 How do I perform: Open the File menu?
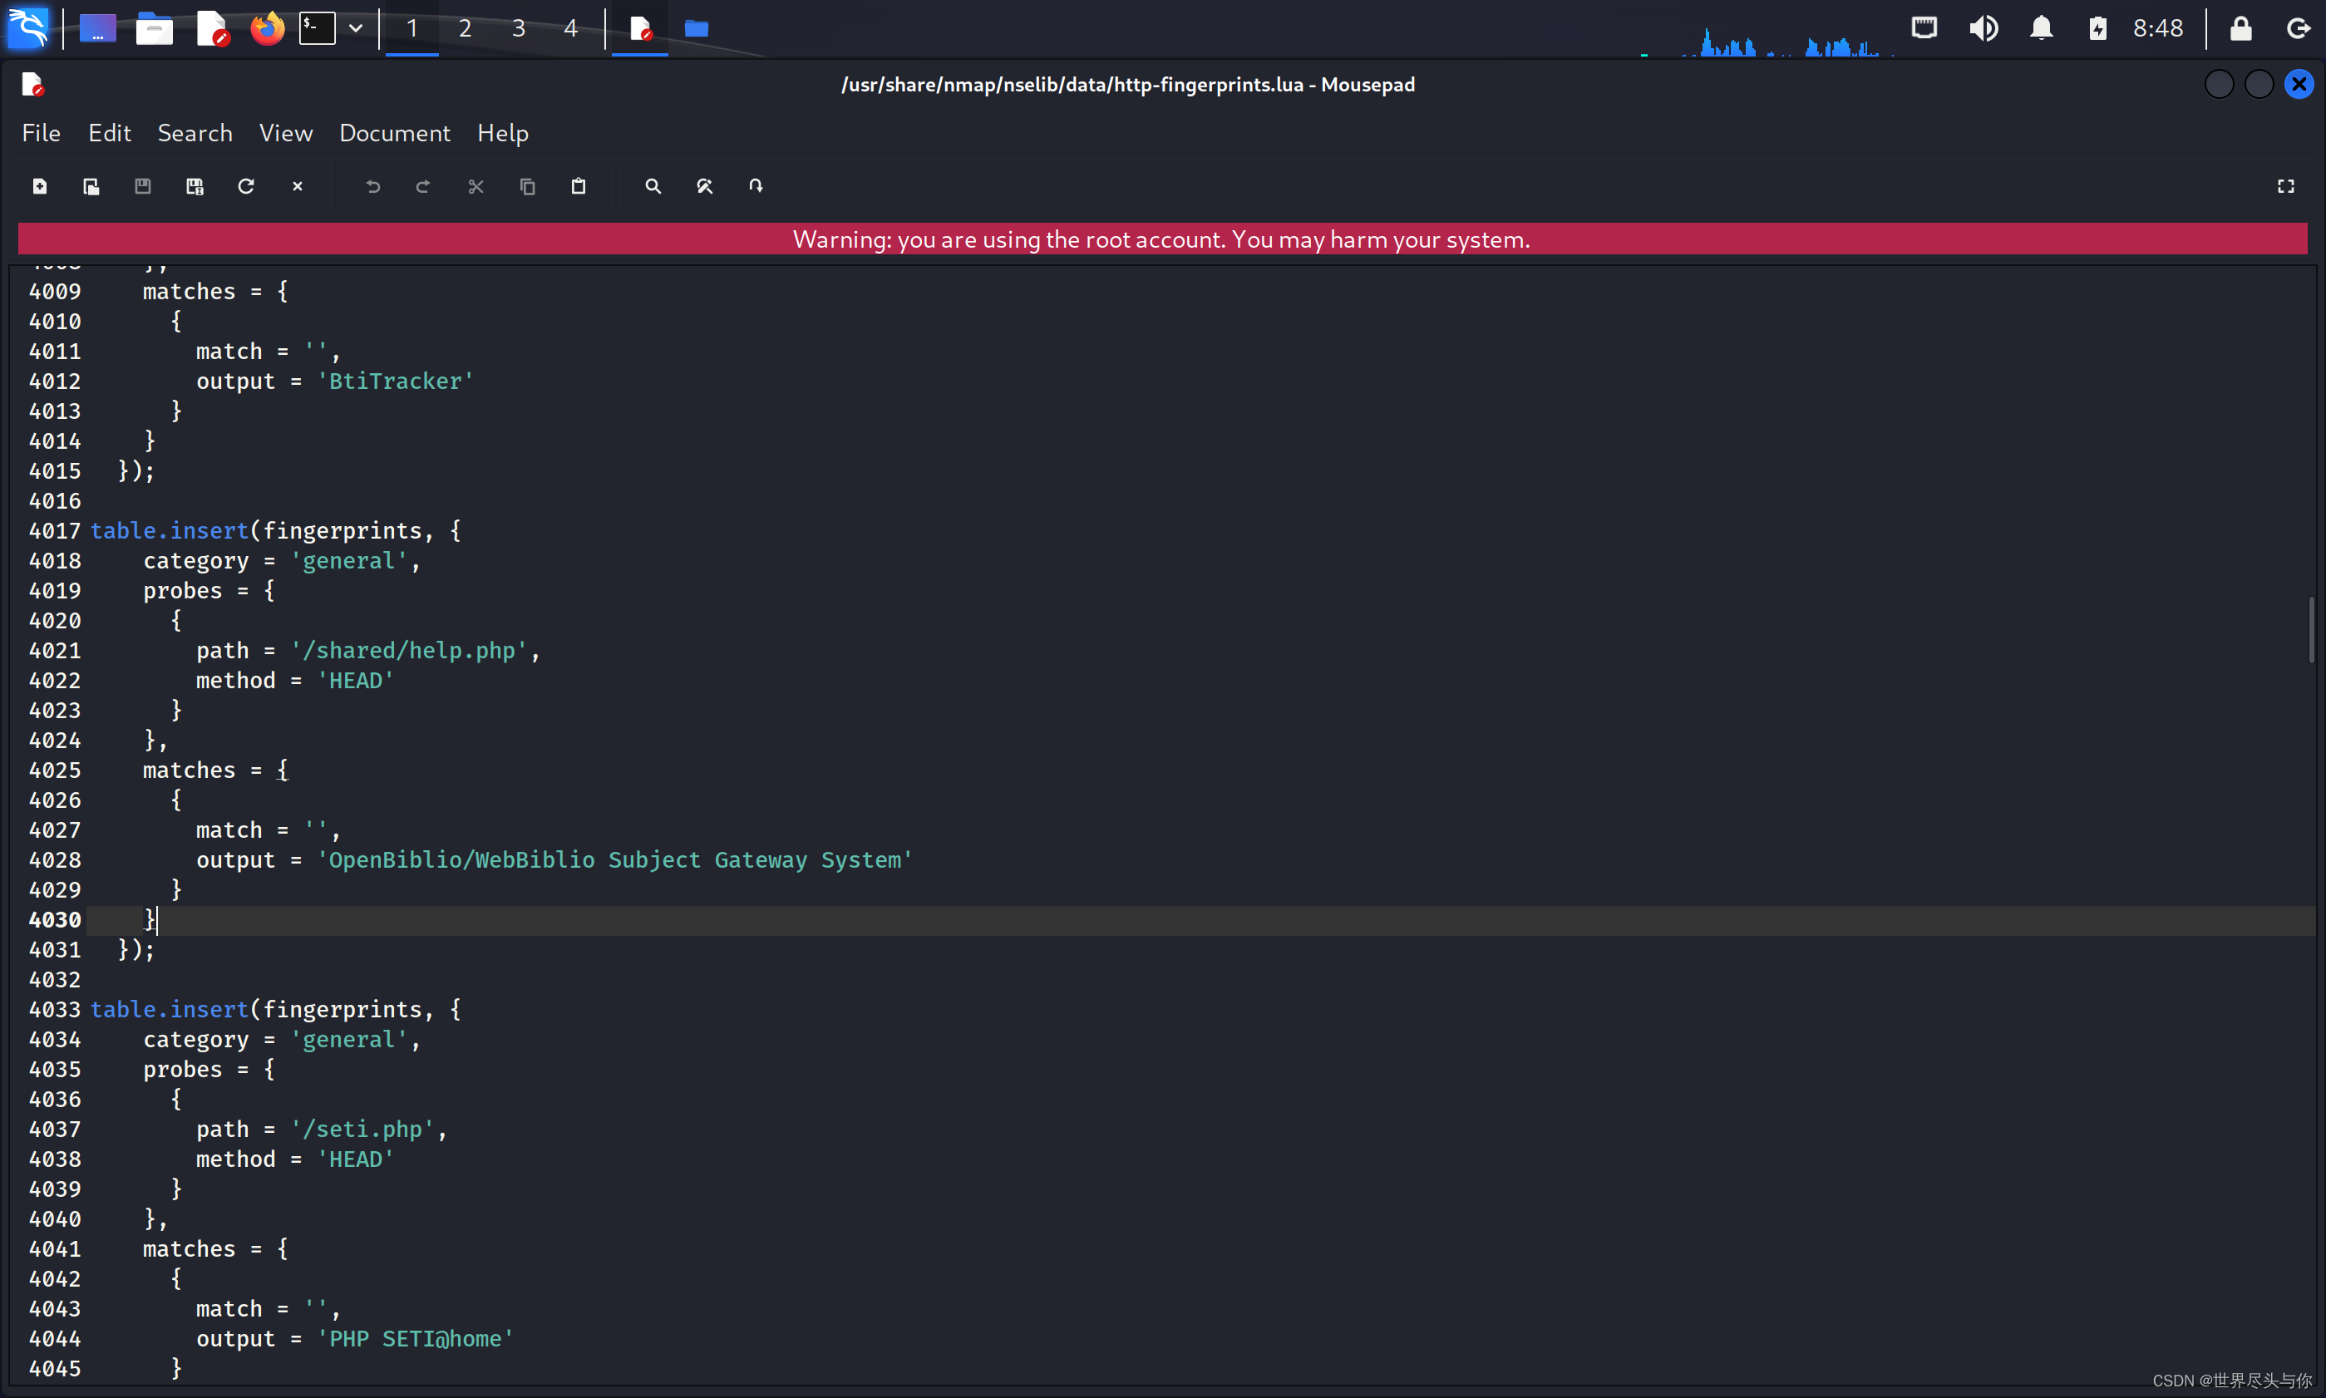(42, 133)
